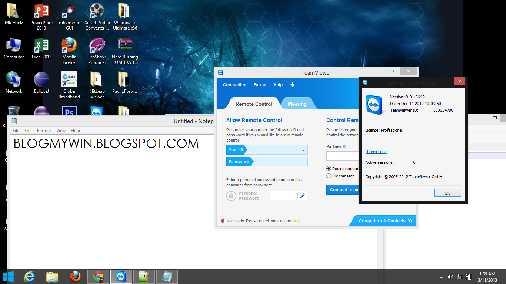The height and width of the screenshot is (284, 506).
Task: Open Internet Explorer from the taskbar
Action: click(x=29, y=276)
